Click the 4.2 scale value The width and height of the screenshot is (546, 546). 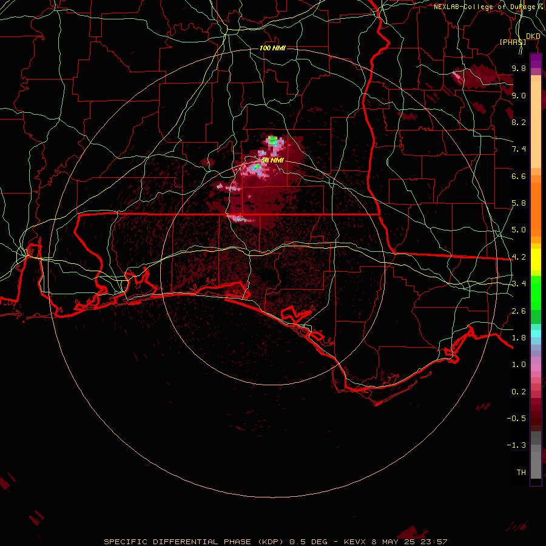[x=519, y=257]
